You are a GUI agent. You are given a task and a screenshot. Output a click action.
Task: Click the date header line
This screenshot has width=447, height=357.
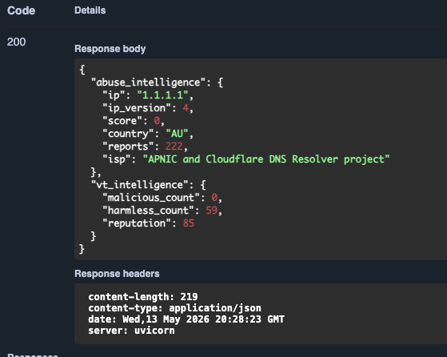point(186,319)
